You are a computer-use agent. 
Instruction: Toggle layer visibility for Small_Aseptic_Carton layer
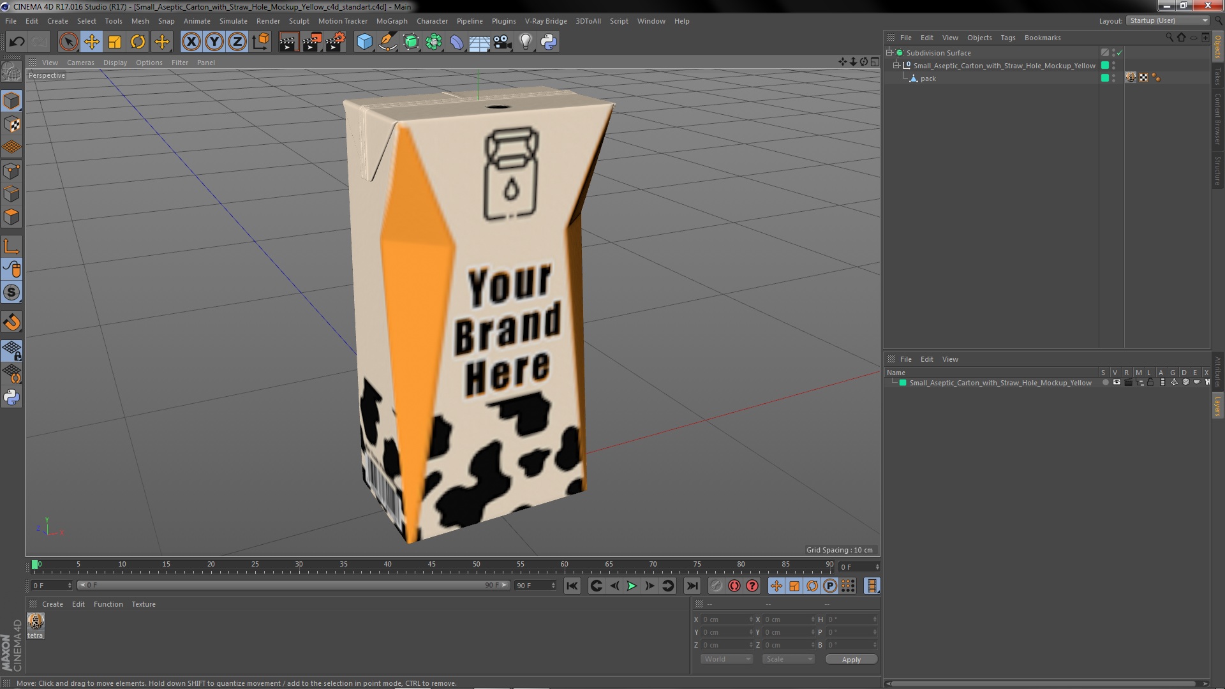[x=1117, y=383]
